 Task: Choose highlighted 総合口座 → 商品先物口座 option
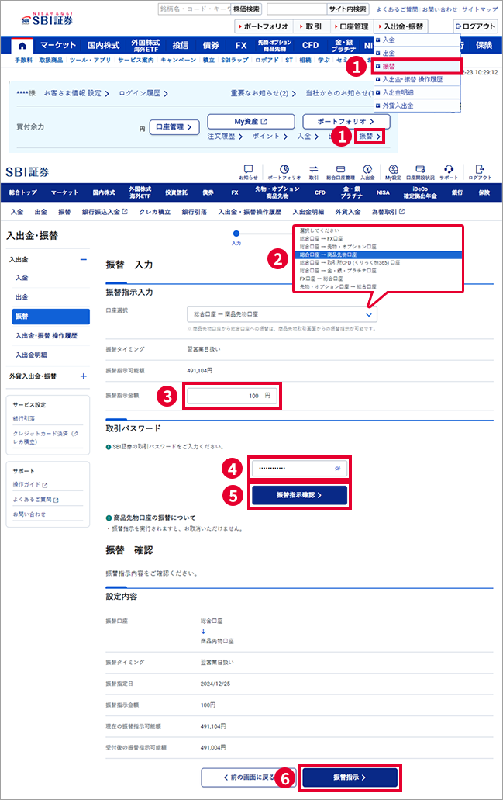click(377, 255)
